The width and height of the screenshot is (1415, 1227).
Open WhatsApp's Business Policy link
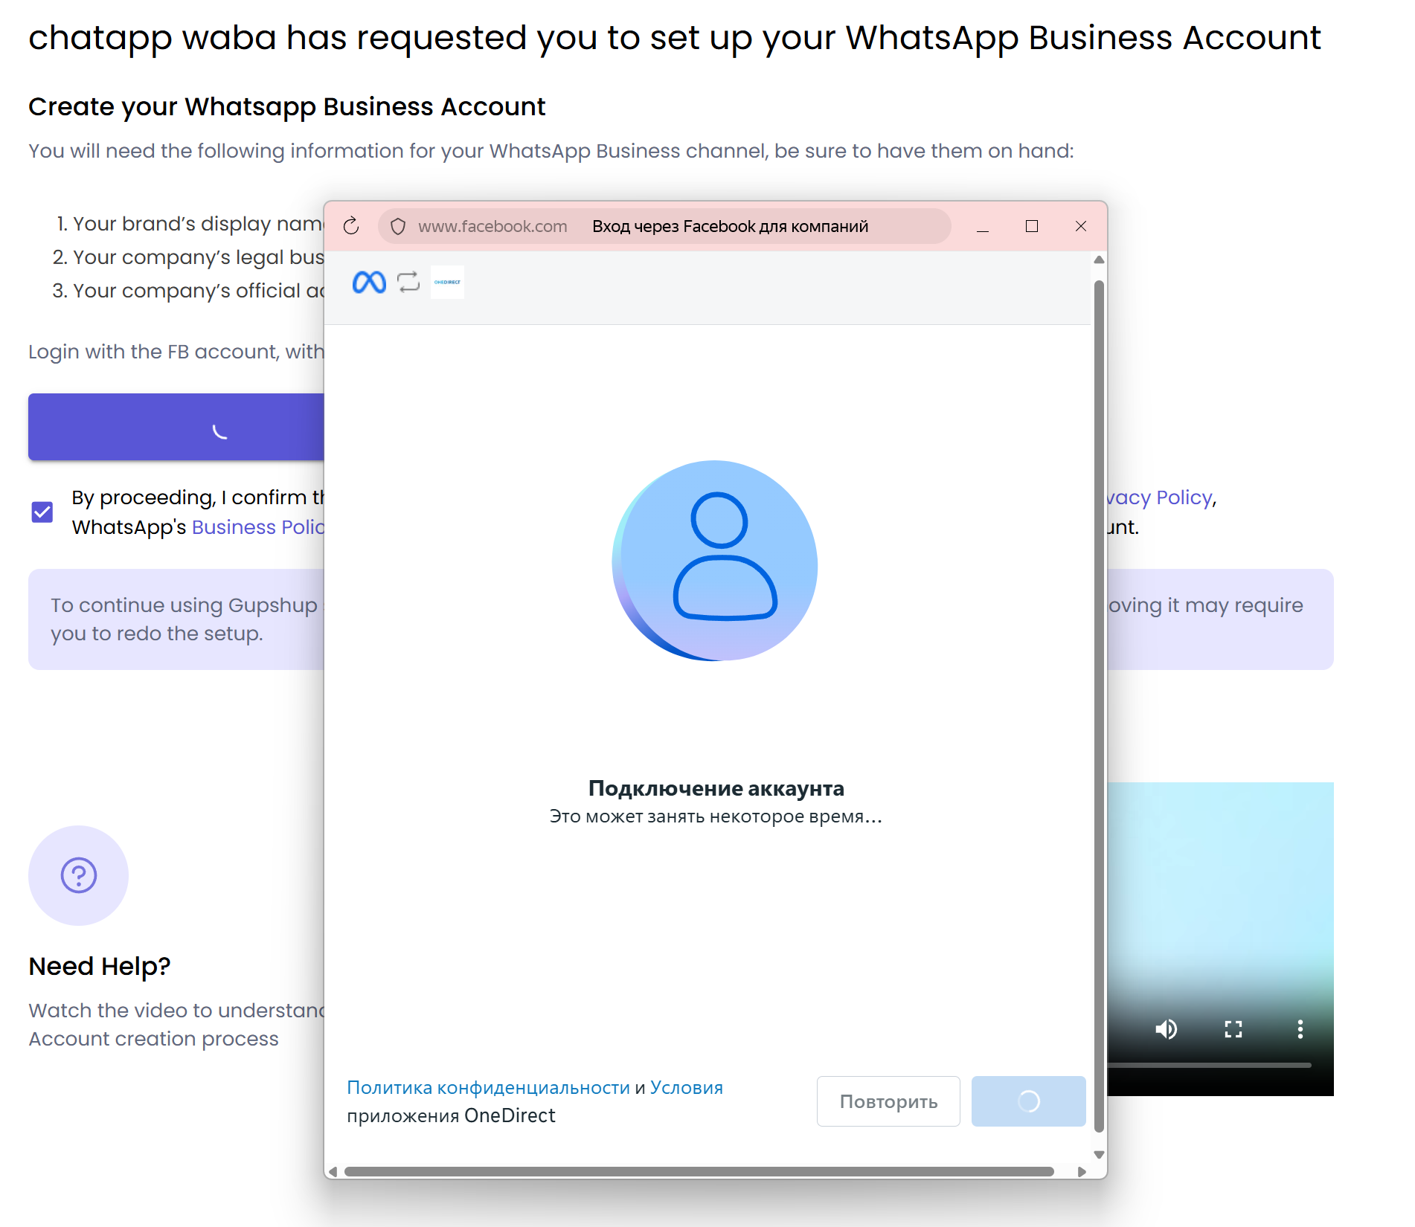click(x=258, y=527)
